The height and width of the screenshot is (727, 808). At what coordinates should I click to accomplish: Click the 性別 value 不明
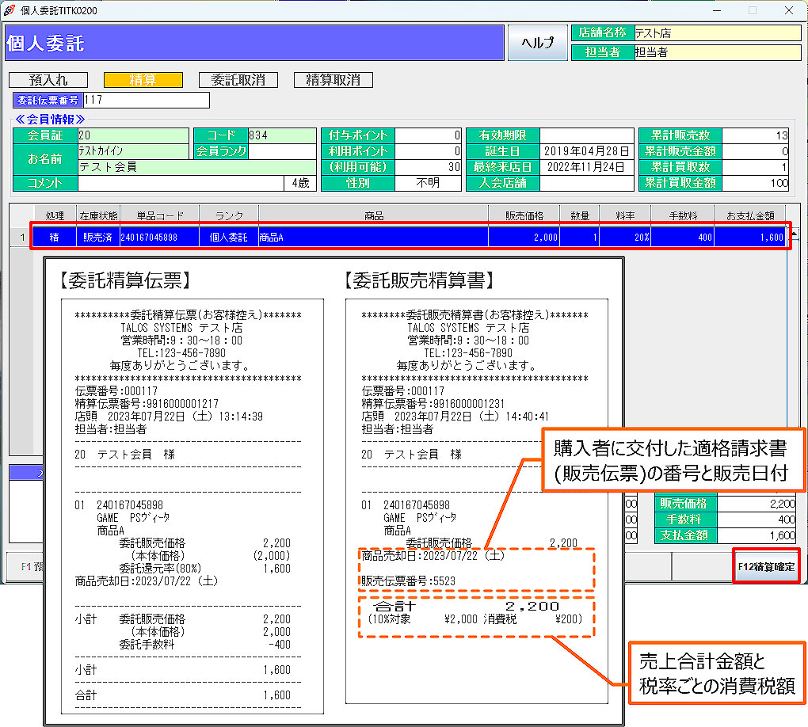pos(427,183)
